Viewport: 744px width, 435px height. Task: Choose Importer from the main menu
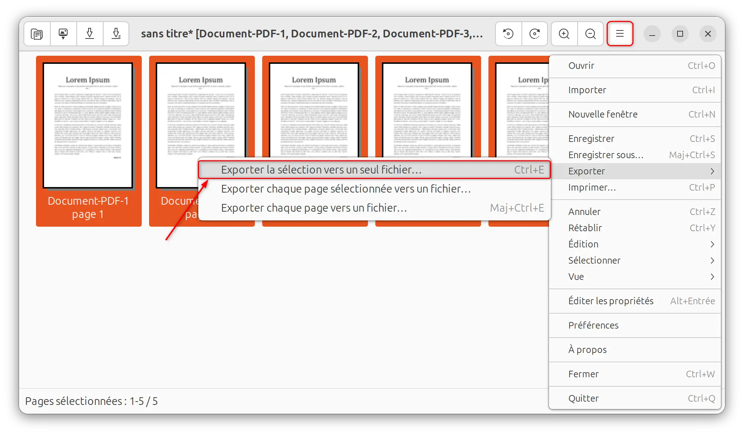coord(635,90)
